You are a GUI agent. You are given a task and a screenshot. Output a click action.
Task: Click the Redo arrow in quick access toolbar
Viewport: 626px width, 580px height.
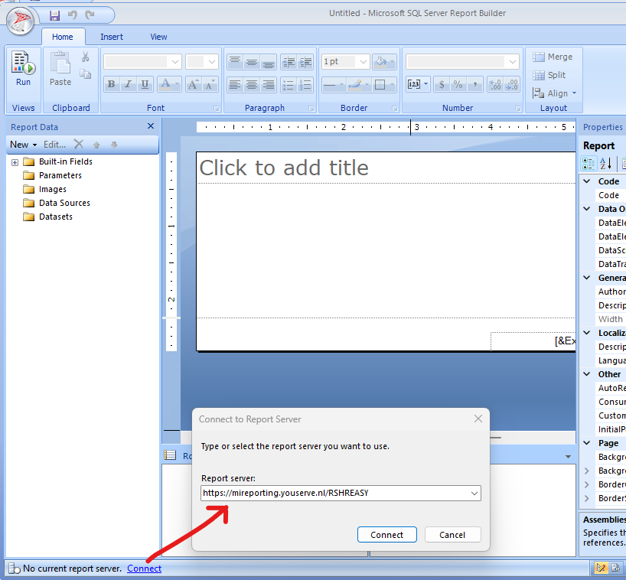(90, 15)
